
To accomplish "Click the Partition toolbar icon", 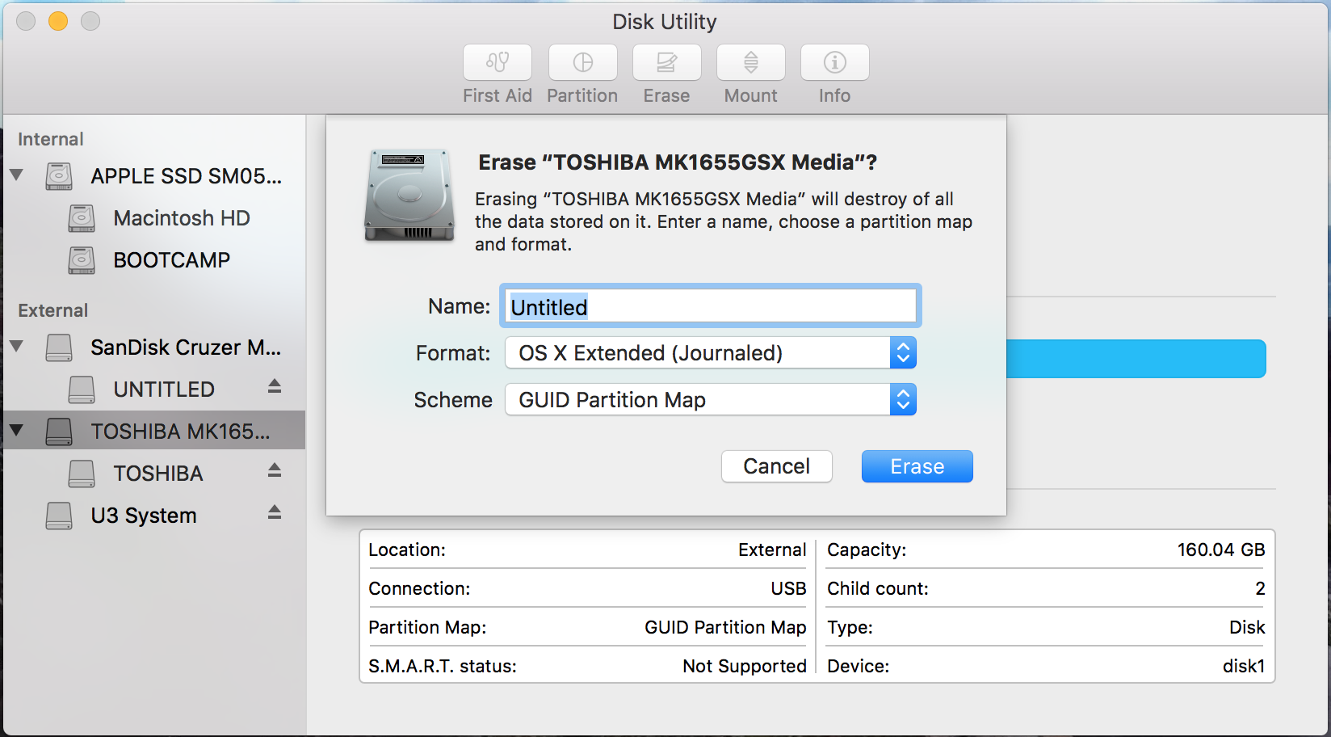I will [x=583, y=62].
